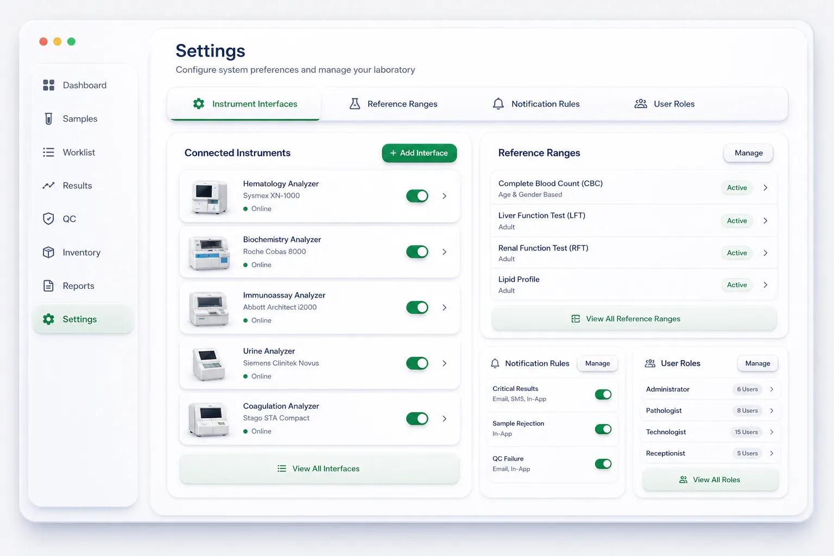Open Complete Blood Count (CBC) chevron
This screenshot has height=556, width=834.
coord(765,188)
